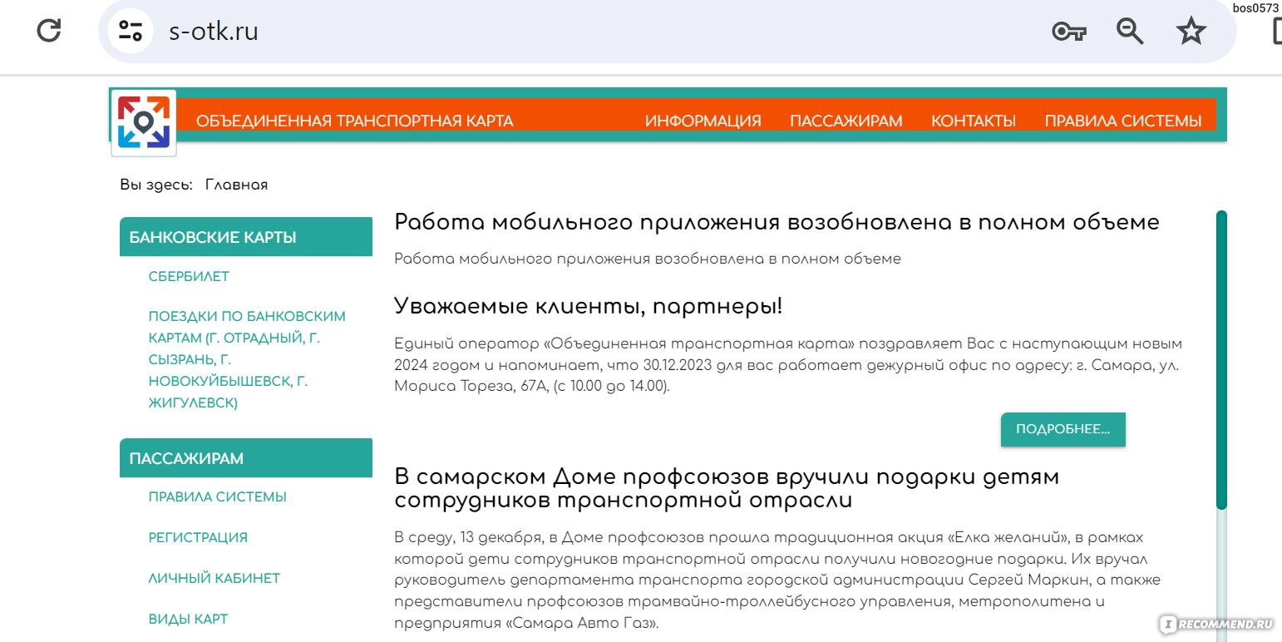This screenshot has height=642, width=1282.
Task: Open headline about Доме профсоюзов подарки
Action: pos(726,489)
